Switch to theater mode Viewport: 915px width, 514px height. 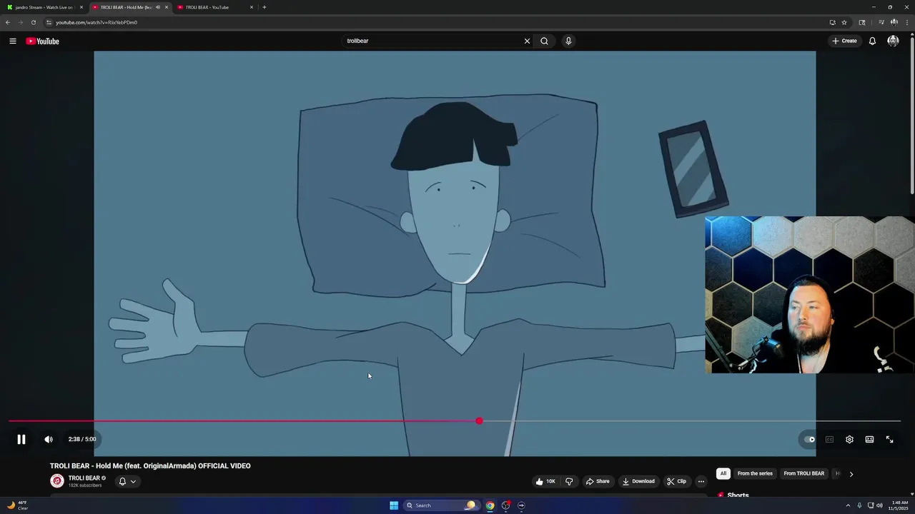click(x=869, y=439)
